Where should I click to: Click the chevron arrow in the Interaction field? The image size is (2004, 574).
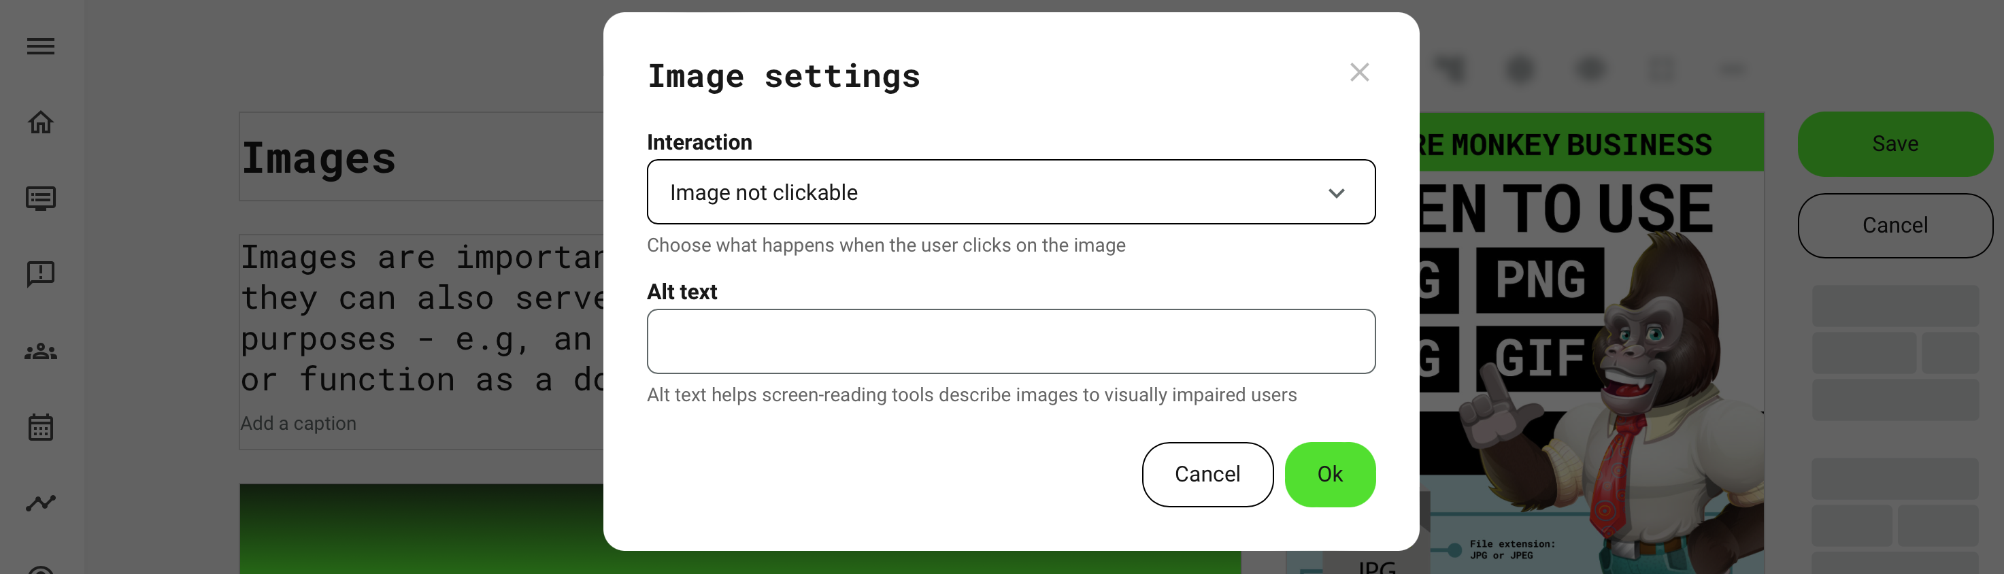[1336, 193]
